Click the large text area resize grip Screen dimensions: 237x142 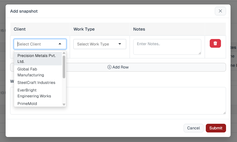tap(224, 113)
